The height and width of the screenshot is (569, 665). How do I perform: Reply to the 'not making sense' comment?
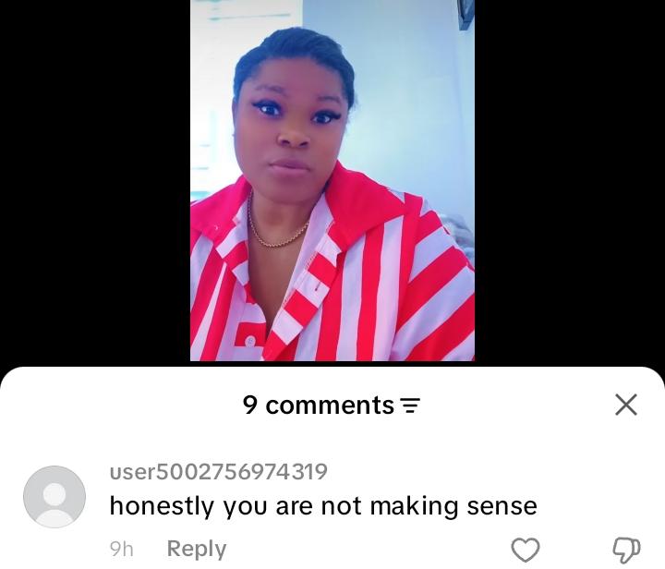[197, 549]
